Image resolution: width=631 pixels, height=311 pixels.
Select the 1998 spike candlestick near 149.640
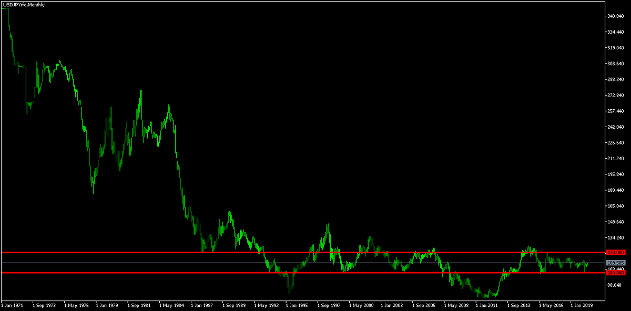[x=329, y=229]
